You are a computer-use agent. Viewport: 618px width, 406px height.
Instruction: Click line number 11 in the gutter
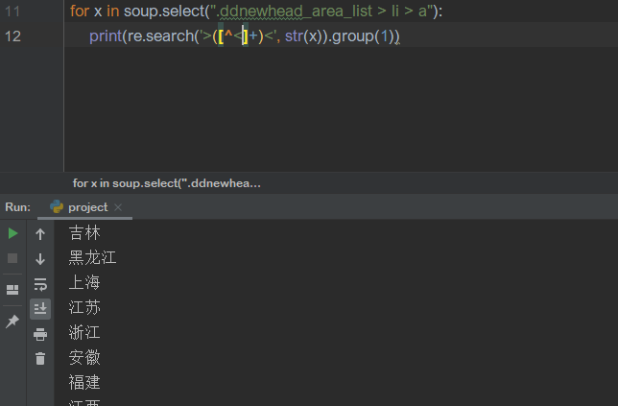tap(12, 11)
